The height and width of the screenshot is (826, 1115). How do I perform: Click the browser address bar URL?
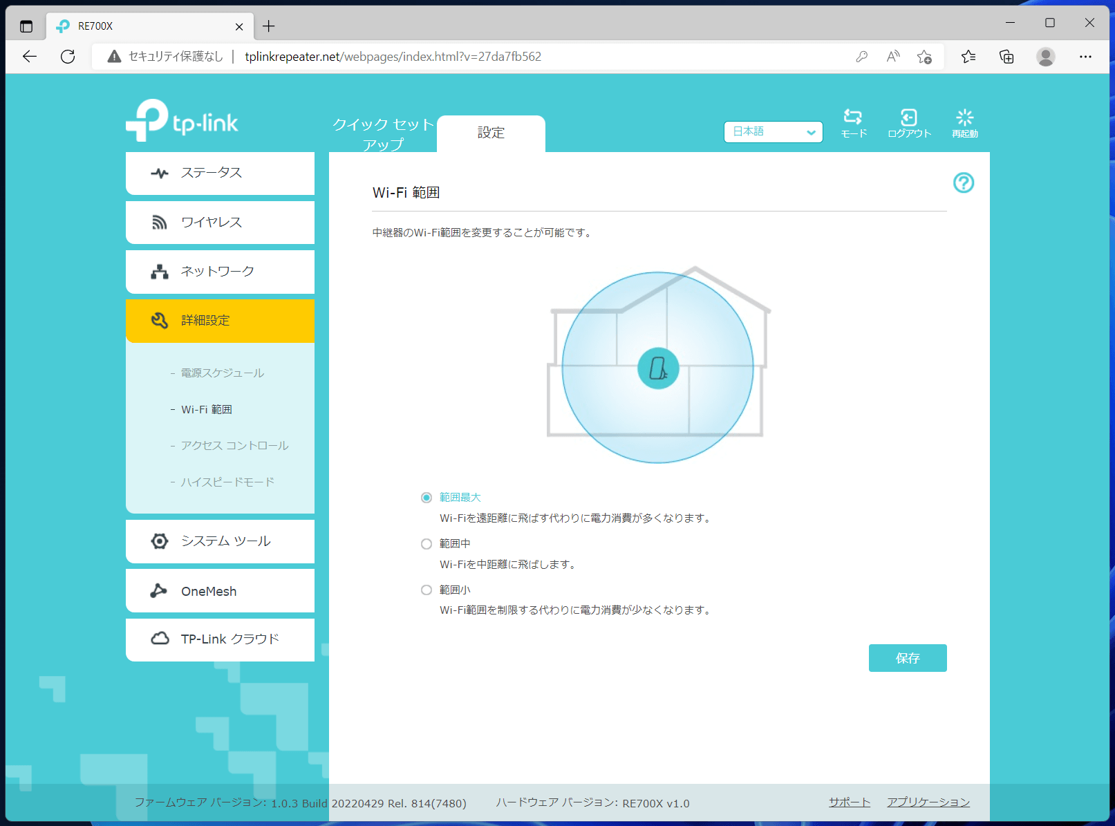click(393, 57)
